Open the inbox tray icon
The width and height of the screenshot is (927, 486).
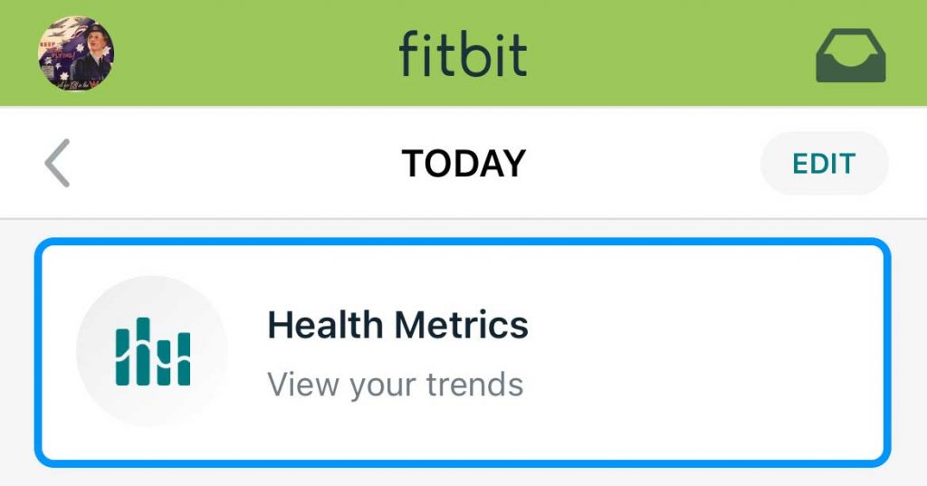click(850, 56)
